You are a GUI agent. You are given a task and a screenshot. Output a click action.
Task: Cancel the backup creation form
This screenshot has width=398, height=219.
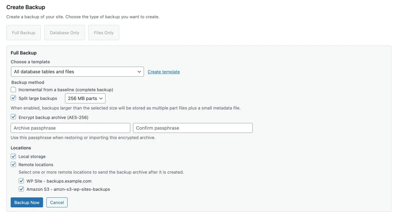(57, 202)
